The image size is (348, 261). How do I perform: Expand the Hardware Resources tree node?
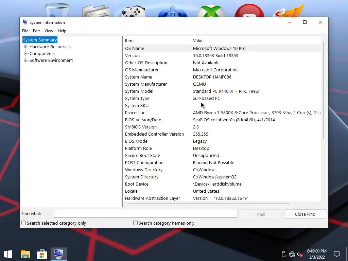[x=26, y=47]
